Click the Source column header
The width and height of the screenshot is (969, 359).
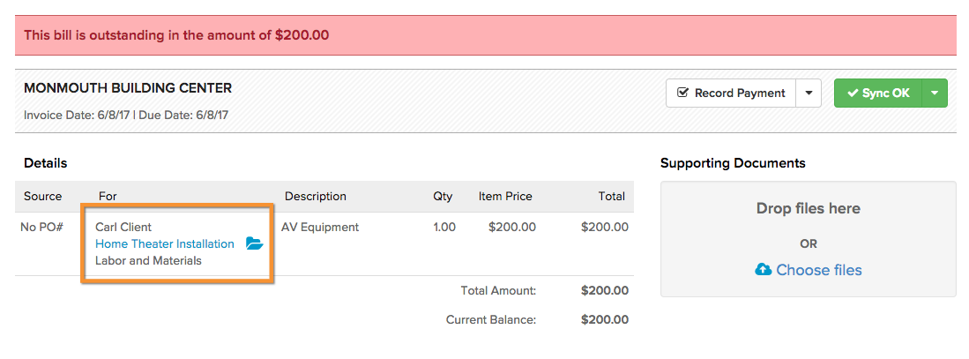42,197
